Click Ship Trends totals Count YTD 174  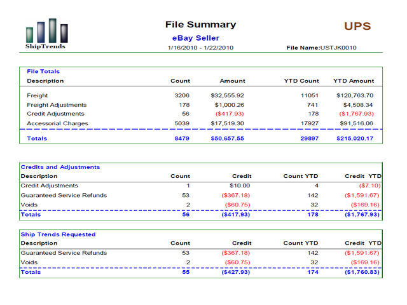click(313, 272)
